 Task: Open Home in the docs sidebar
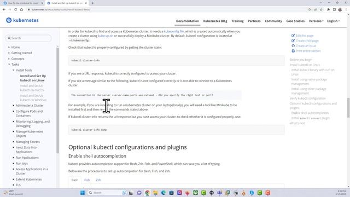(x=15, y=47)
